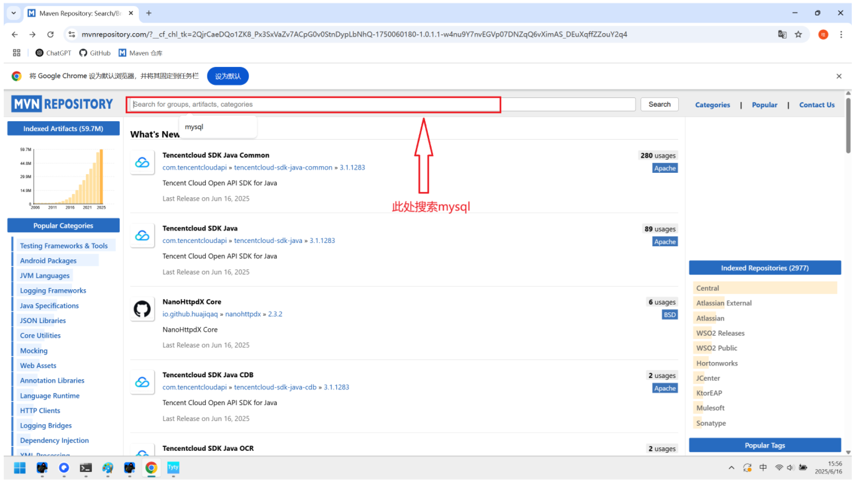The height and width of the screenshot is (486, 855).
Task: Open the Windows Start menu
Action: (x=20, y=468)
